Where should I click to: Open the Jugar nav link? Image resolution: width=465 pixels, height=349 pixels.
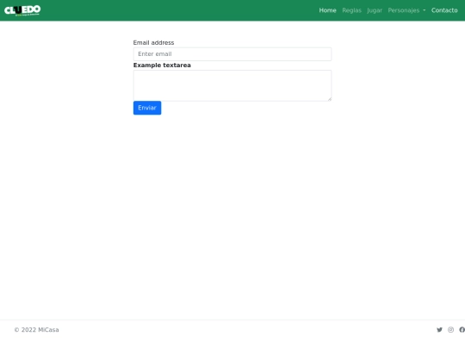pyautogui.click(x=375, y=10)
